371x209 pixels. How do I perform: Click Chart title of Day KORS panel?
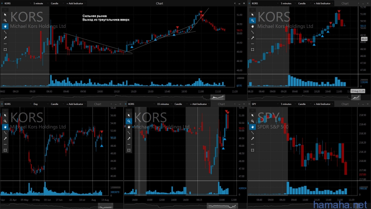[98, 104]
